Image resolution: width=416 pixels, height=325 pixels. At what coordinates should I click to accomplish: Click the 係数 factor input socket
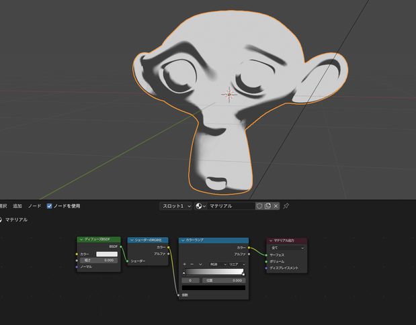179,295
